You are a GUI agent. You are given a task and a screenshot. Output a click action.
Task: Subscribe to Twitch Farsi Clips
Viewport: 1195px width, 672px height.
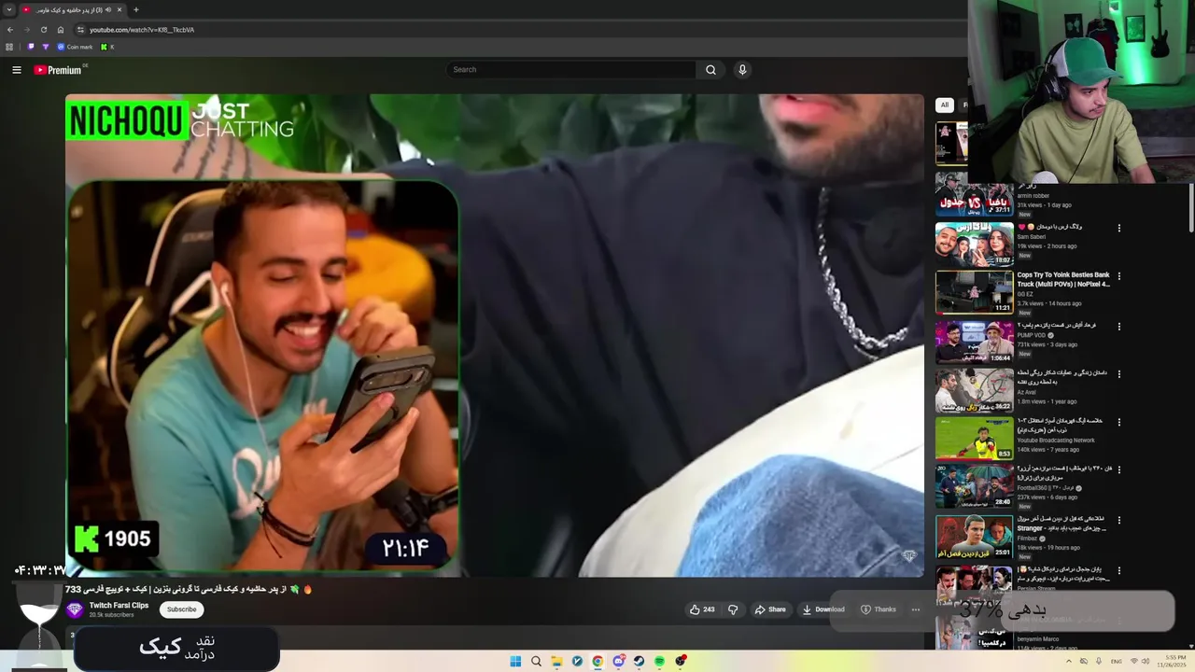click(x=181, y=609)
